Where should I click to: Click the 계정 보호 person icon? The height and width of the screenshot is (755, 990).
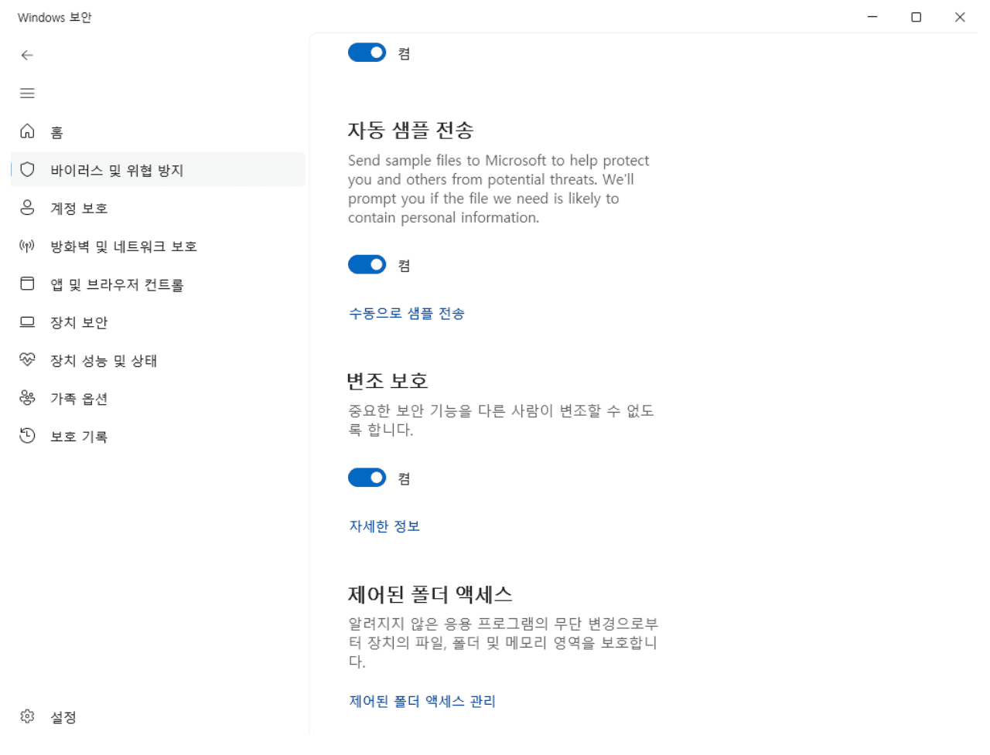tap(27, 207)
